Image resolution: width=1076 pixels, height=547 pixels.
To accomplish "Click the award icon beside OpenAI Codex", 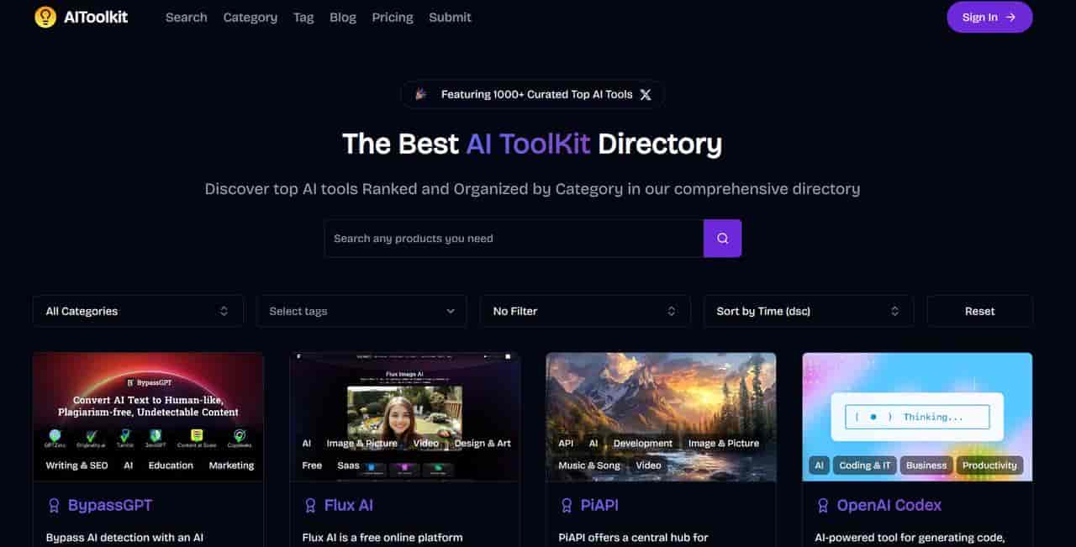I will (x=823, y=506).
